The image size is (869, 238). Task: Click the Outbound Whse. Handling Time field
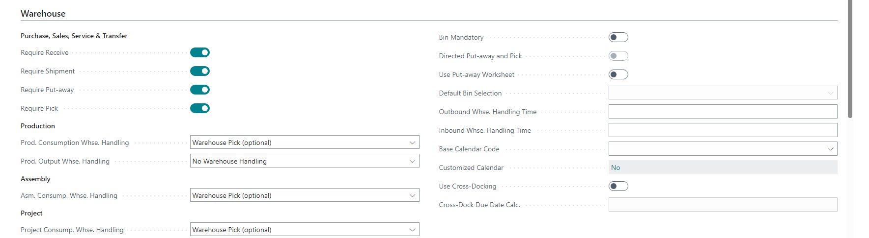coord(723,112)
